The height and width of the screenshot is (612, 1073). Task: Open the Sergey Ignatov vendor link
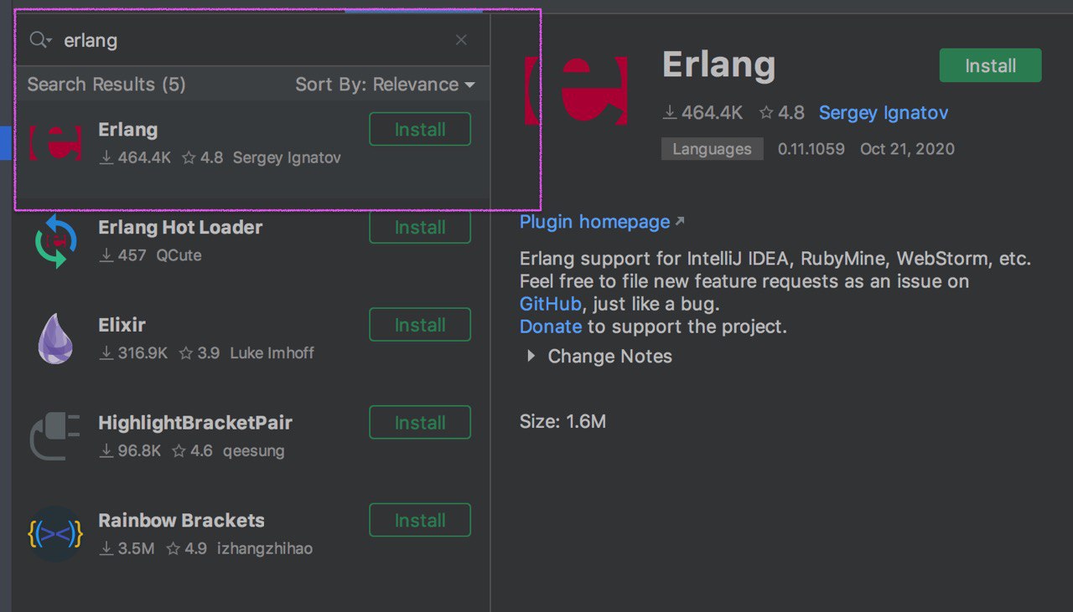(x=884, y=113)
